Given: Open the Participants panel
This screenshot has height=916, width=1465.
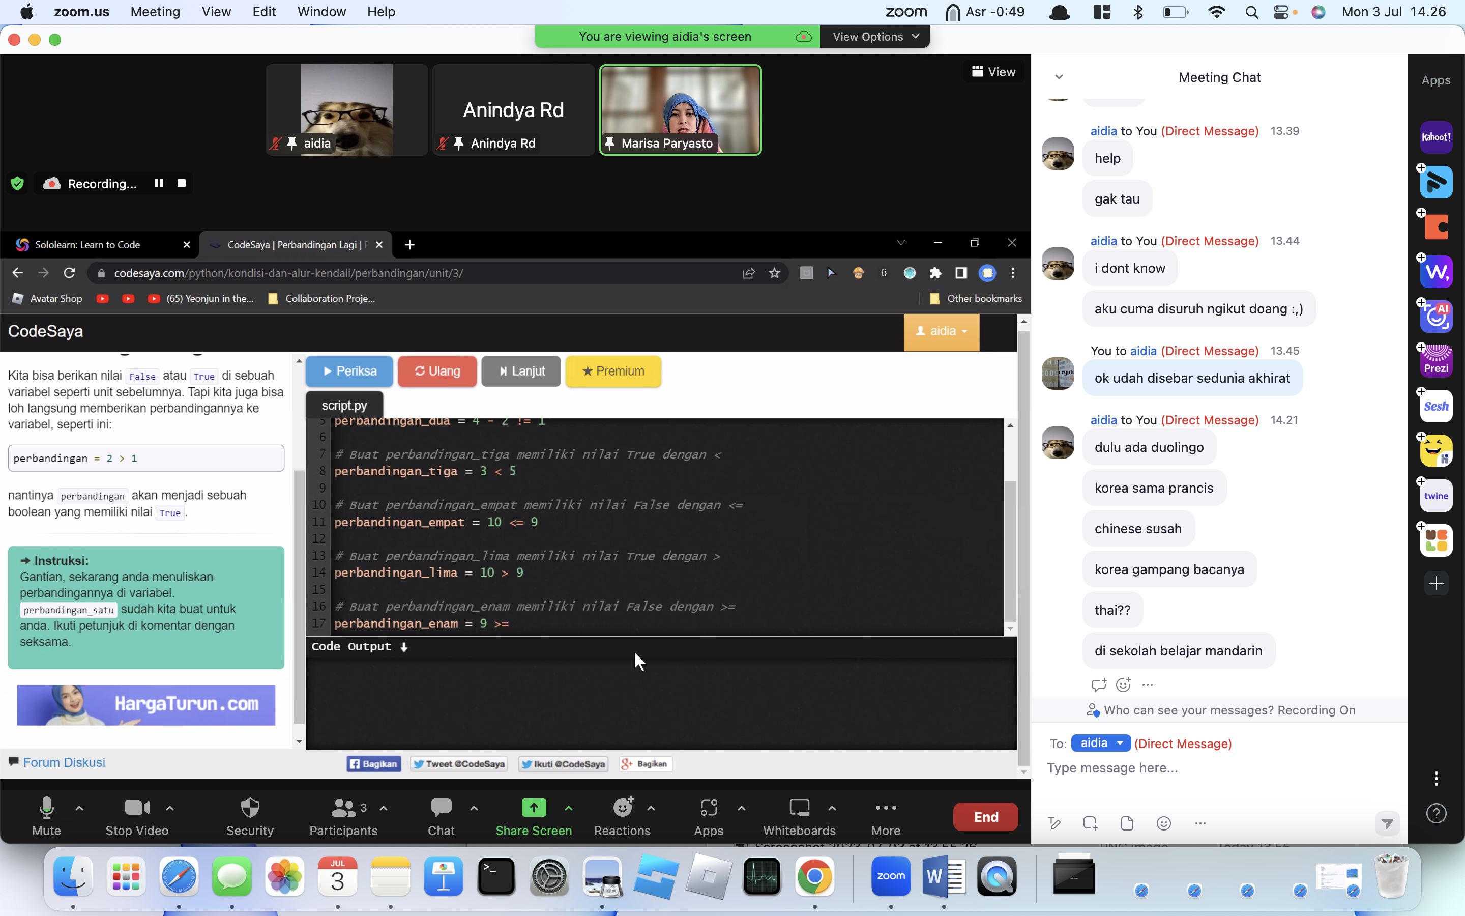Looking at the screenshot, I should click(x=343, y=816).
